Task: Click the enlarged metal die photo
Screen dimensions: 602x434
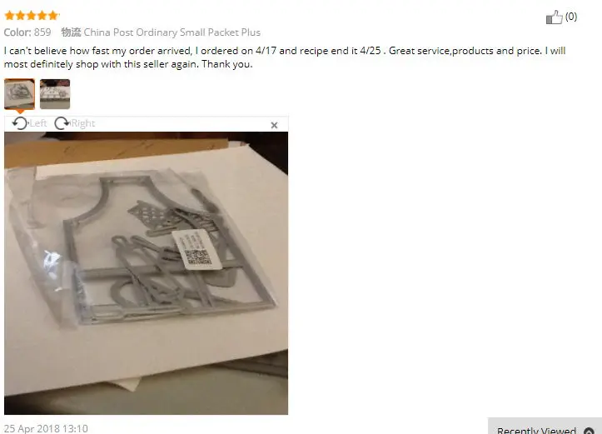Action: [x=147, y=273]
